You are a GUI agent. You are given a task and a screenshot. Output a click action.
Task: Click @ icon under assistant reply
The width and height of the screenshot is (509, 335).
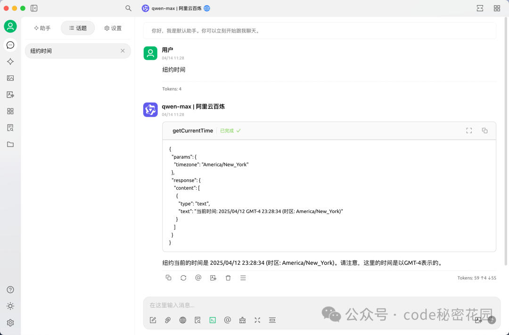point(198,278)
